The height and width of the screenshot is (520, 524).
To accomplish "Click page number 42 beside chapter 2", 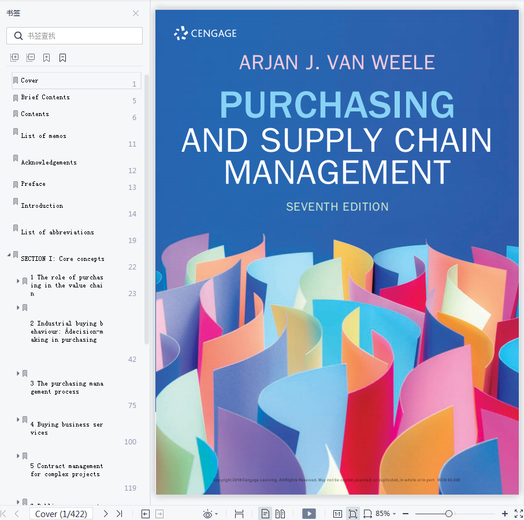I will [132, 360].
